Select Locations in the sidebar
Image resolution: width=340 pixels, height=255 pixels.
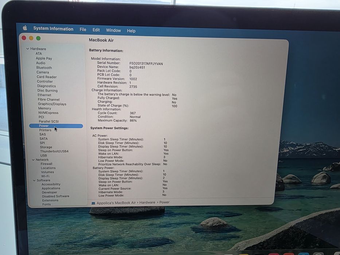(x=48, y=168)
